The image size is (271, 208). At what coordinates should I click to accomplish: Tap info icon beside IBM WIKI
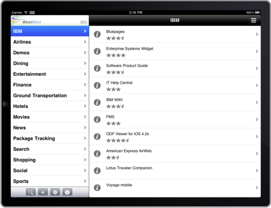click(97, 102)
